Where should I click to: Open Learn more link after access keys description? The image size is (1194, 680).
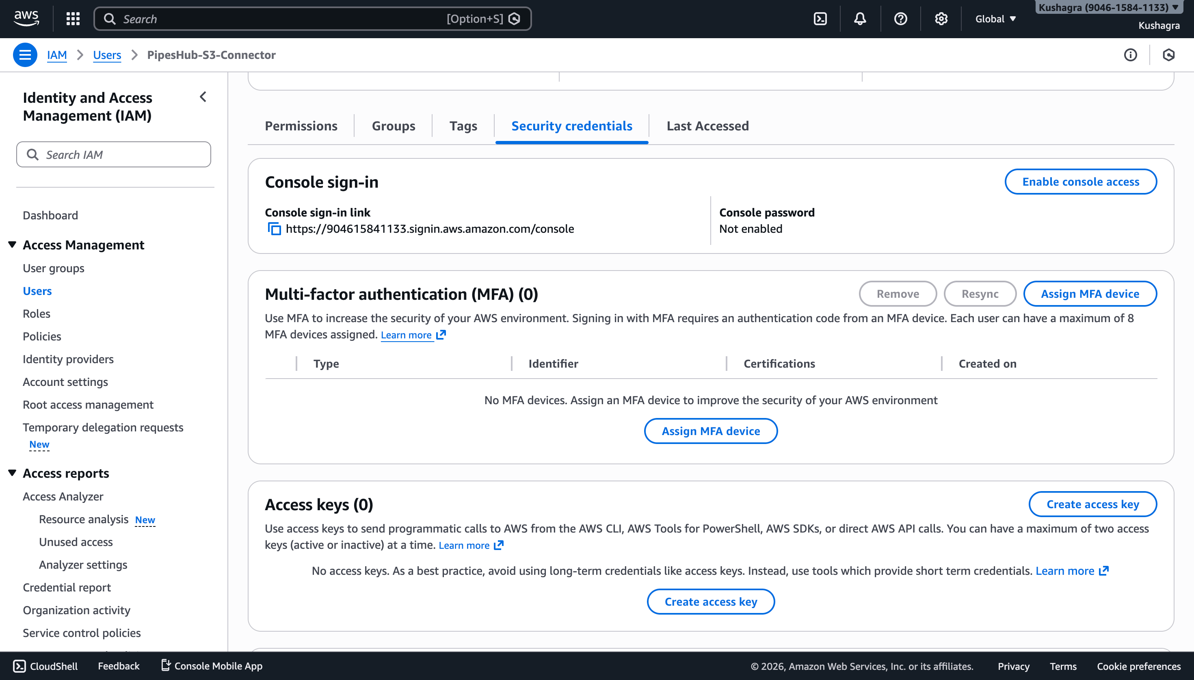464,545
